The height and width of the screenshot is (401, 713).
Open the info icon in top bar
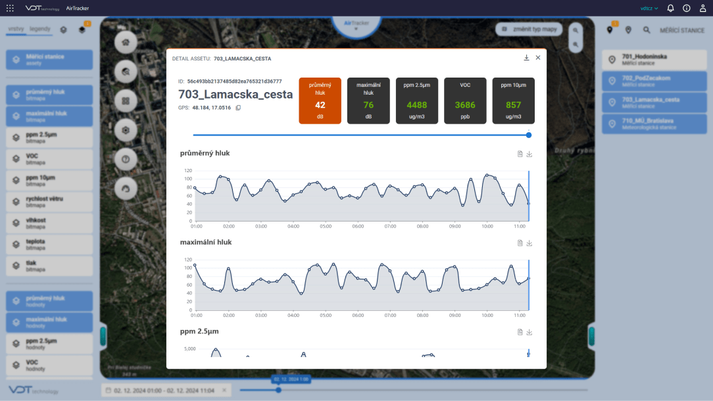[686, 9]
